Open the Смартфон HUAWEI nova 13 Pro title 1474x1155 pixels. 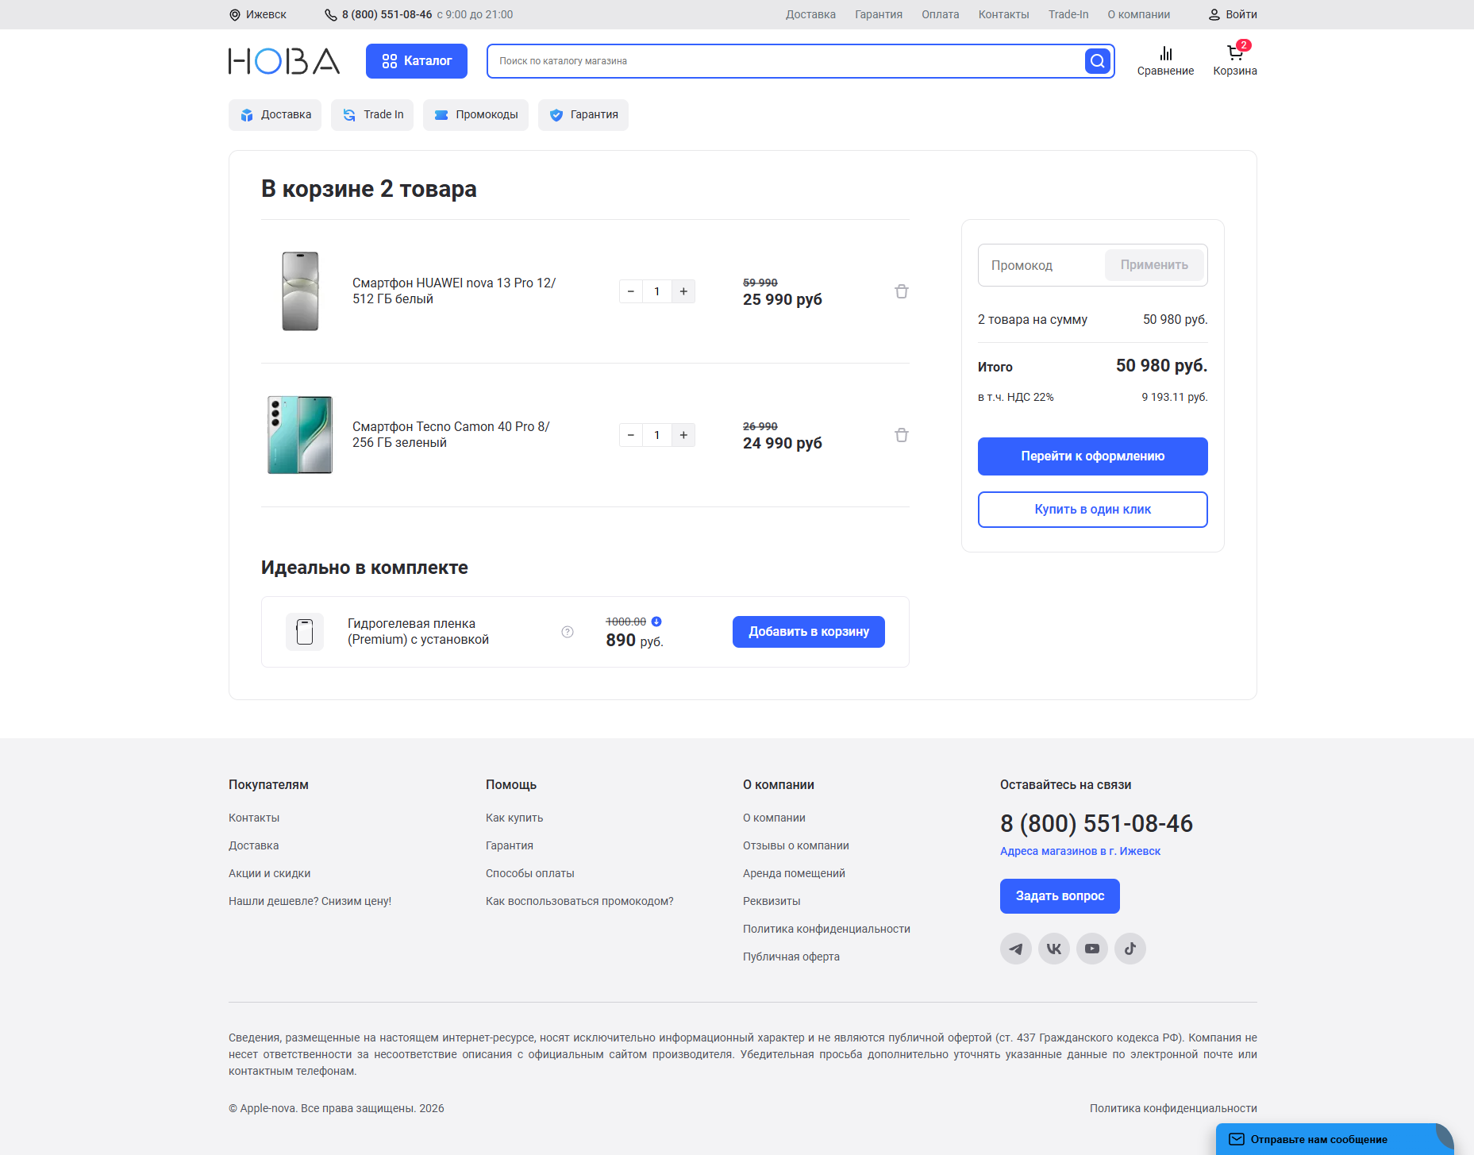point(454,291)
